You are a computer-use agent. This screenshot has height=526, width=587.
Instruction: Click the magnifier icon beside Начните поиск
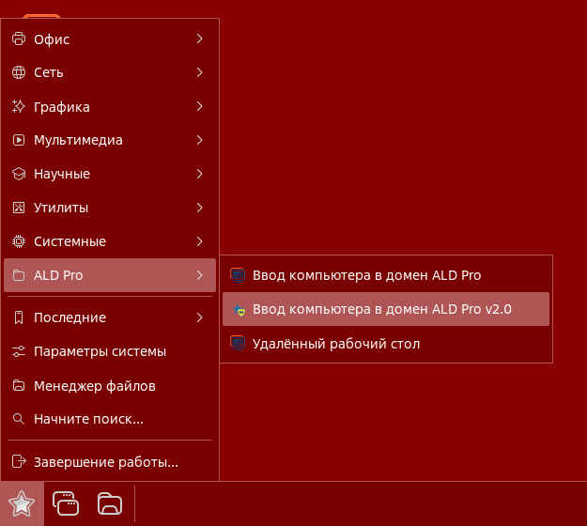pyautogui.click(x=19, y=419)
